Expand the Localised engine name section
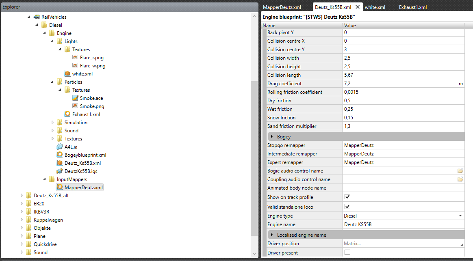Image resolution: width=473 pixels, height=261 pixels. (272, 235)
